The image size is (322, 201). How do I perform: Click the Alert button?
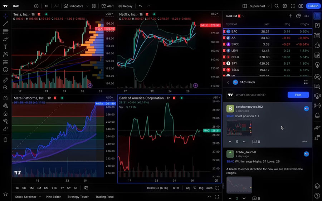click(x=108, y=6)
